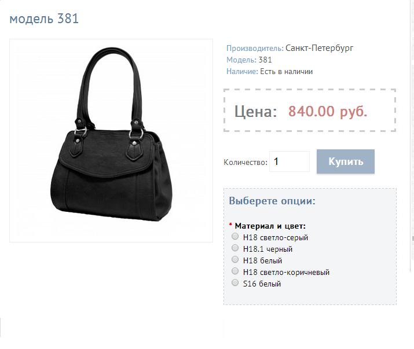Viewport: 414px width, 349px height.
Task: Focus the Количество quantity input field
Action: (290, 161)
